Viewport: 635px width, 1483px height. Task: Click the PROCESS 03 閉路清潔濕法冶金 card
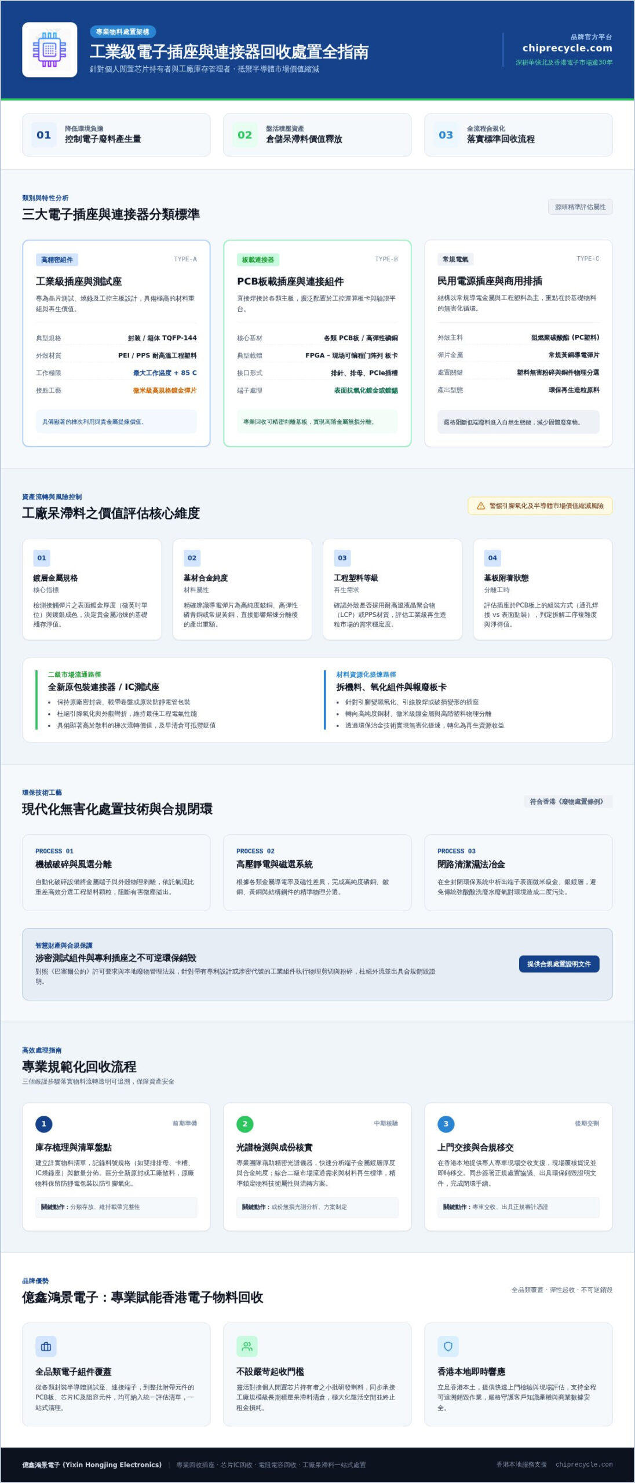coord(519,872)
